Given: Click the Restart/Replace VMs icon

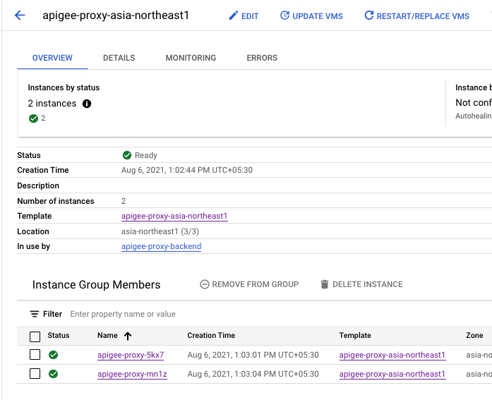Looking at the screenshot, I should pos(368,16).
